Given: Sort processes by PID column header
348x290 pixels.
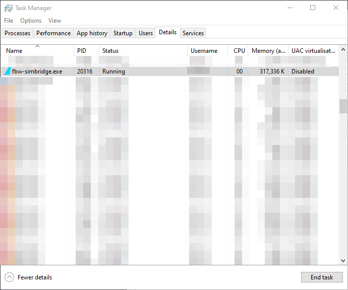Looking at the screenshot, I should 82,51.
